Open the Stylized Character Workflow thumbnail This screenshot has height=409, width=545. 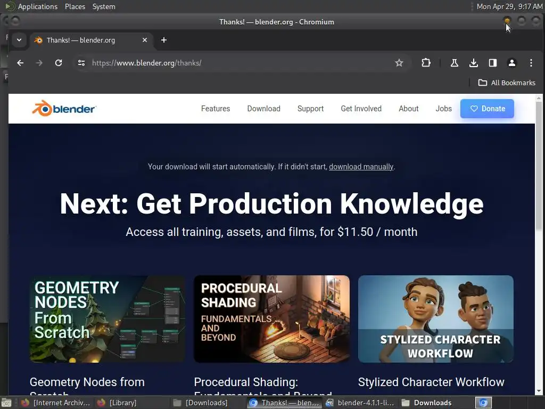(435, 319)
